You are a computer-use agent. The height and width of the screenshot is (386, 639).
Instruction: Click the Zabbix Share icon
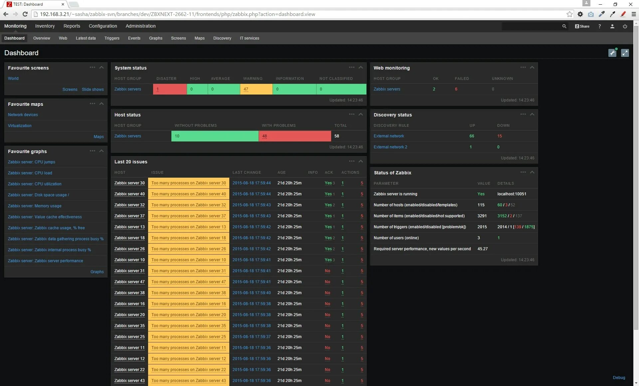pos(582,26)
